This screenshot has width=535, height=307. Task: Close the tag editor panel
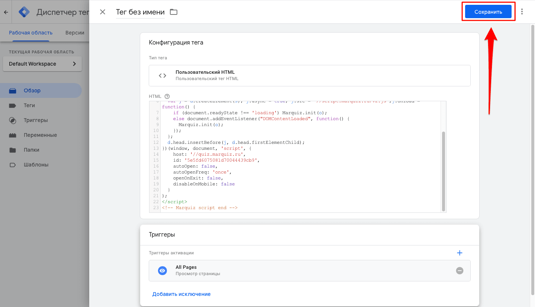[103, 12]
